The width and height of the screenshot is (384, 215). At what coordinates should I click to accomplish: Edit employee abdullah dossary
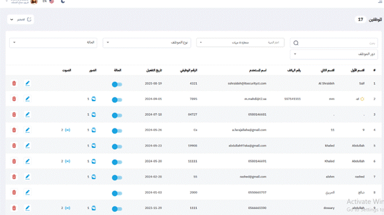tap(28, 208)
